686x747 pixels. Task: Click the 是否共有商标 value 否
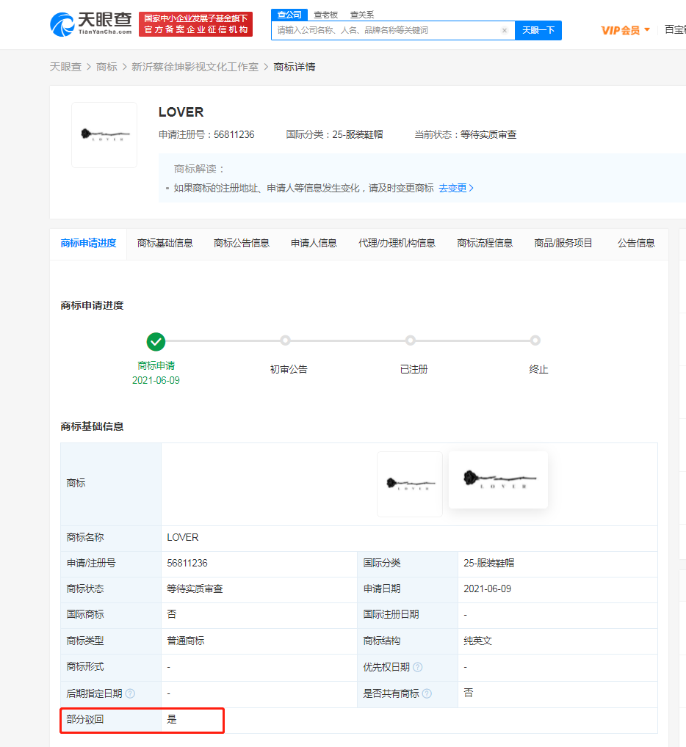pos(468,693)
